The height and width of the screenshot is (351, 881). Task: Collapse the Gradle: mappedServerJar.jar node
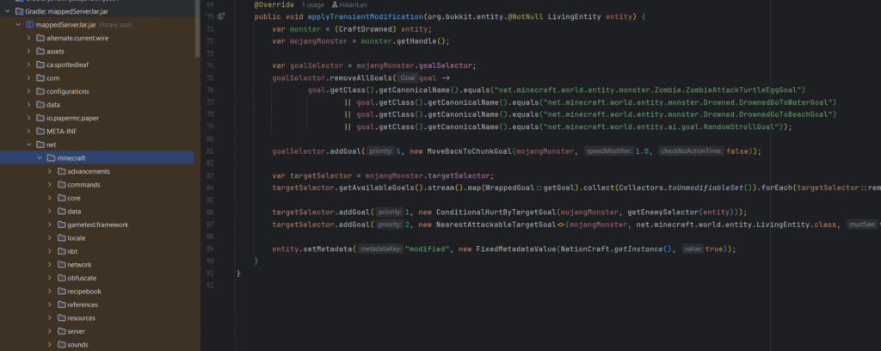coord(8,11)
